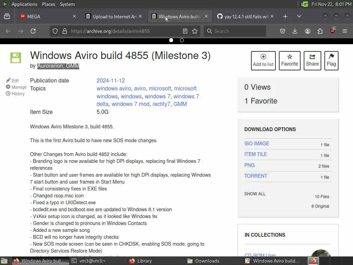Image resolution: width=353 pixels, height=265 pixels.
Task: Expand the PNG download files
Action: coord(250,165)
